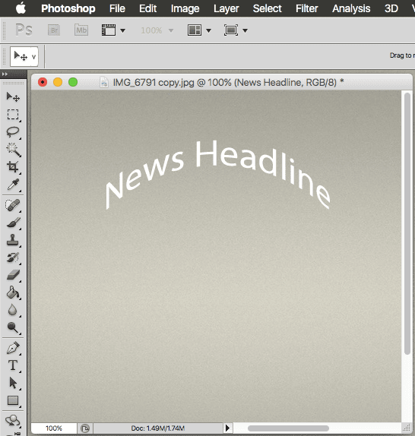
Task: Select the Pen tool
Action: click(x=13, y=348)
